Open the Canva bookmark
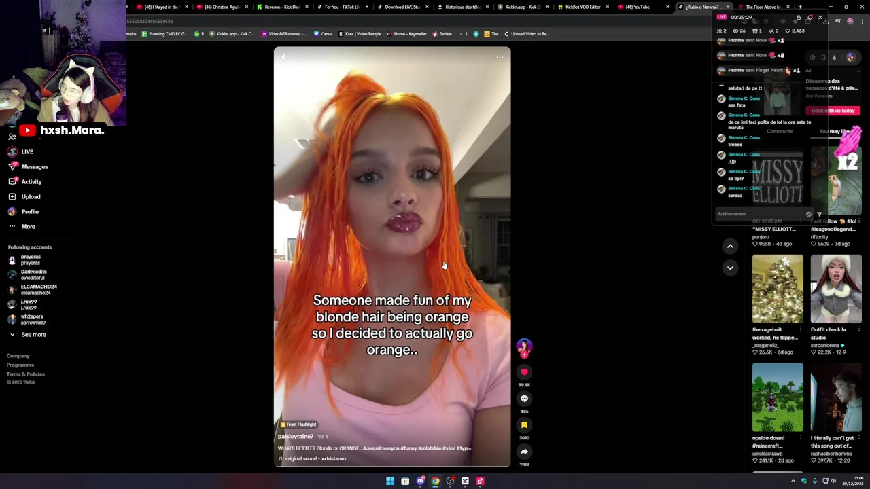The height and width of the screenshot is (489, 870). coord(323,33)
